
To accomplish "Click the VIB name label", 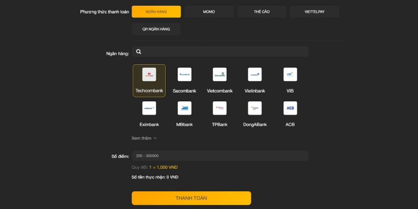I will pos(290,91).
